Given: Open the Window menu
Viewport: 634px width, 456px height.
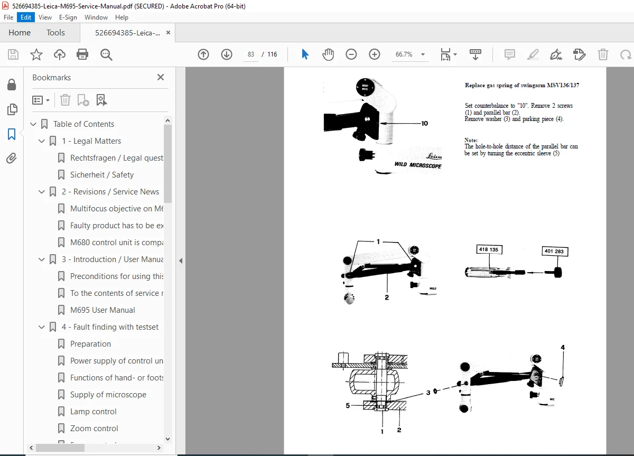Looking at the screenshot, I should [96, 17].
